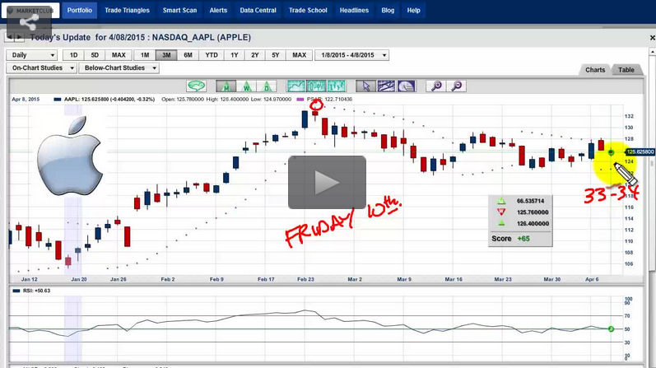Switch to the Table tab
656x368 pixels.
[626, 70]
